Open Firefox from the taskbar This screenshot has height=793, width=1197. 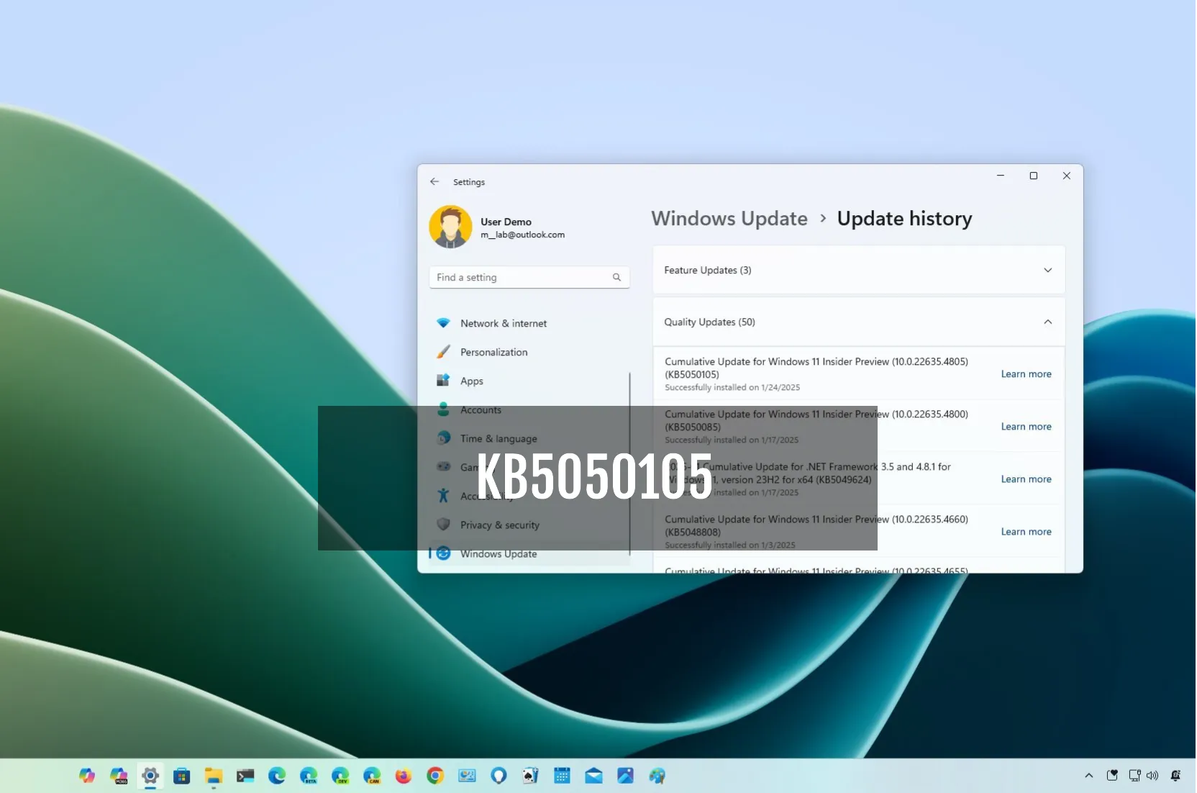point(403,776)
